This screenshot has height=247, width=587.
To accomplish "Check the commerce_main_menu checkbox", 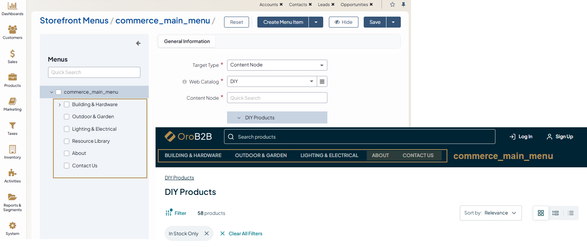I will click(x=58, y=92).
